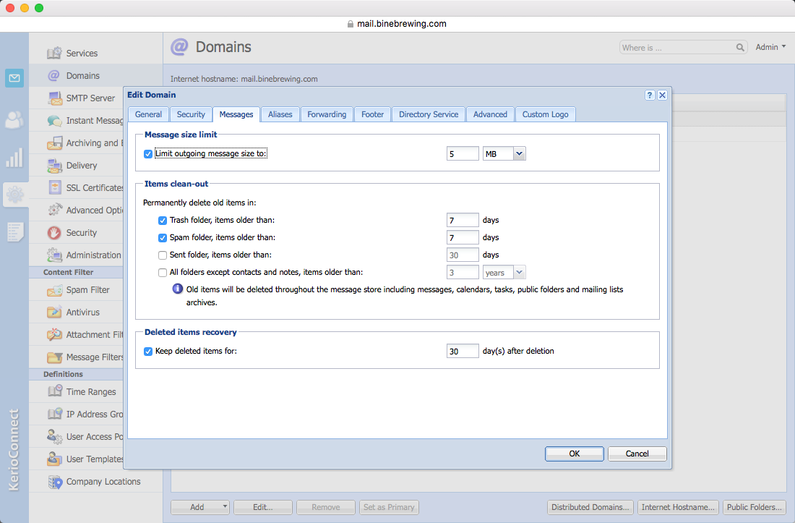This screenshot has width=795, height=523.
Task: Open the Add button dropdown arrow
Action: (225, 507)
